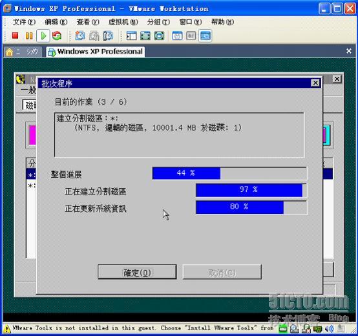The width and height of the screenshot is (358, 336).
Task: Open the 分组 (T) menu
Action: click(x=158, y=22)
